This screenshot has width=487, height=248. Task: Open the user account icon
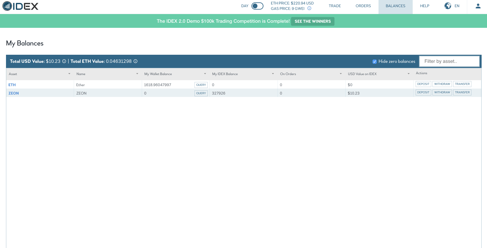pos(478,6)
